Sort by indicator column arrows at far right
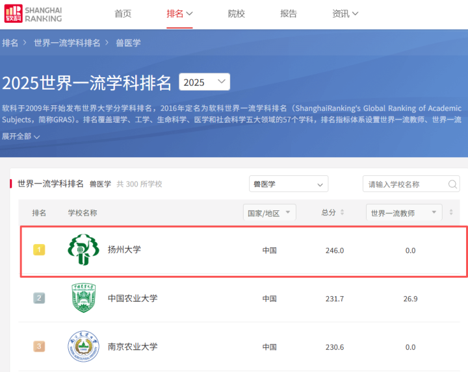The height and width of the screenshot is (372, 468). (x=451, y=212)
